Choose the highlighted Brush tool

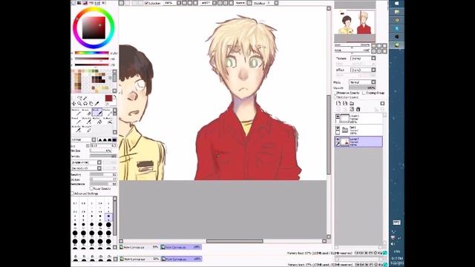[97, 112]
